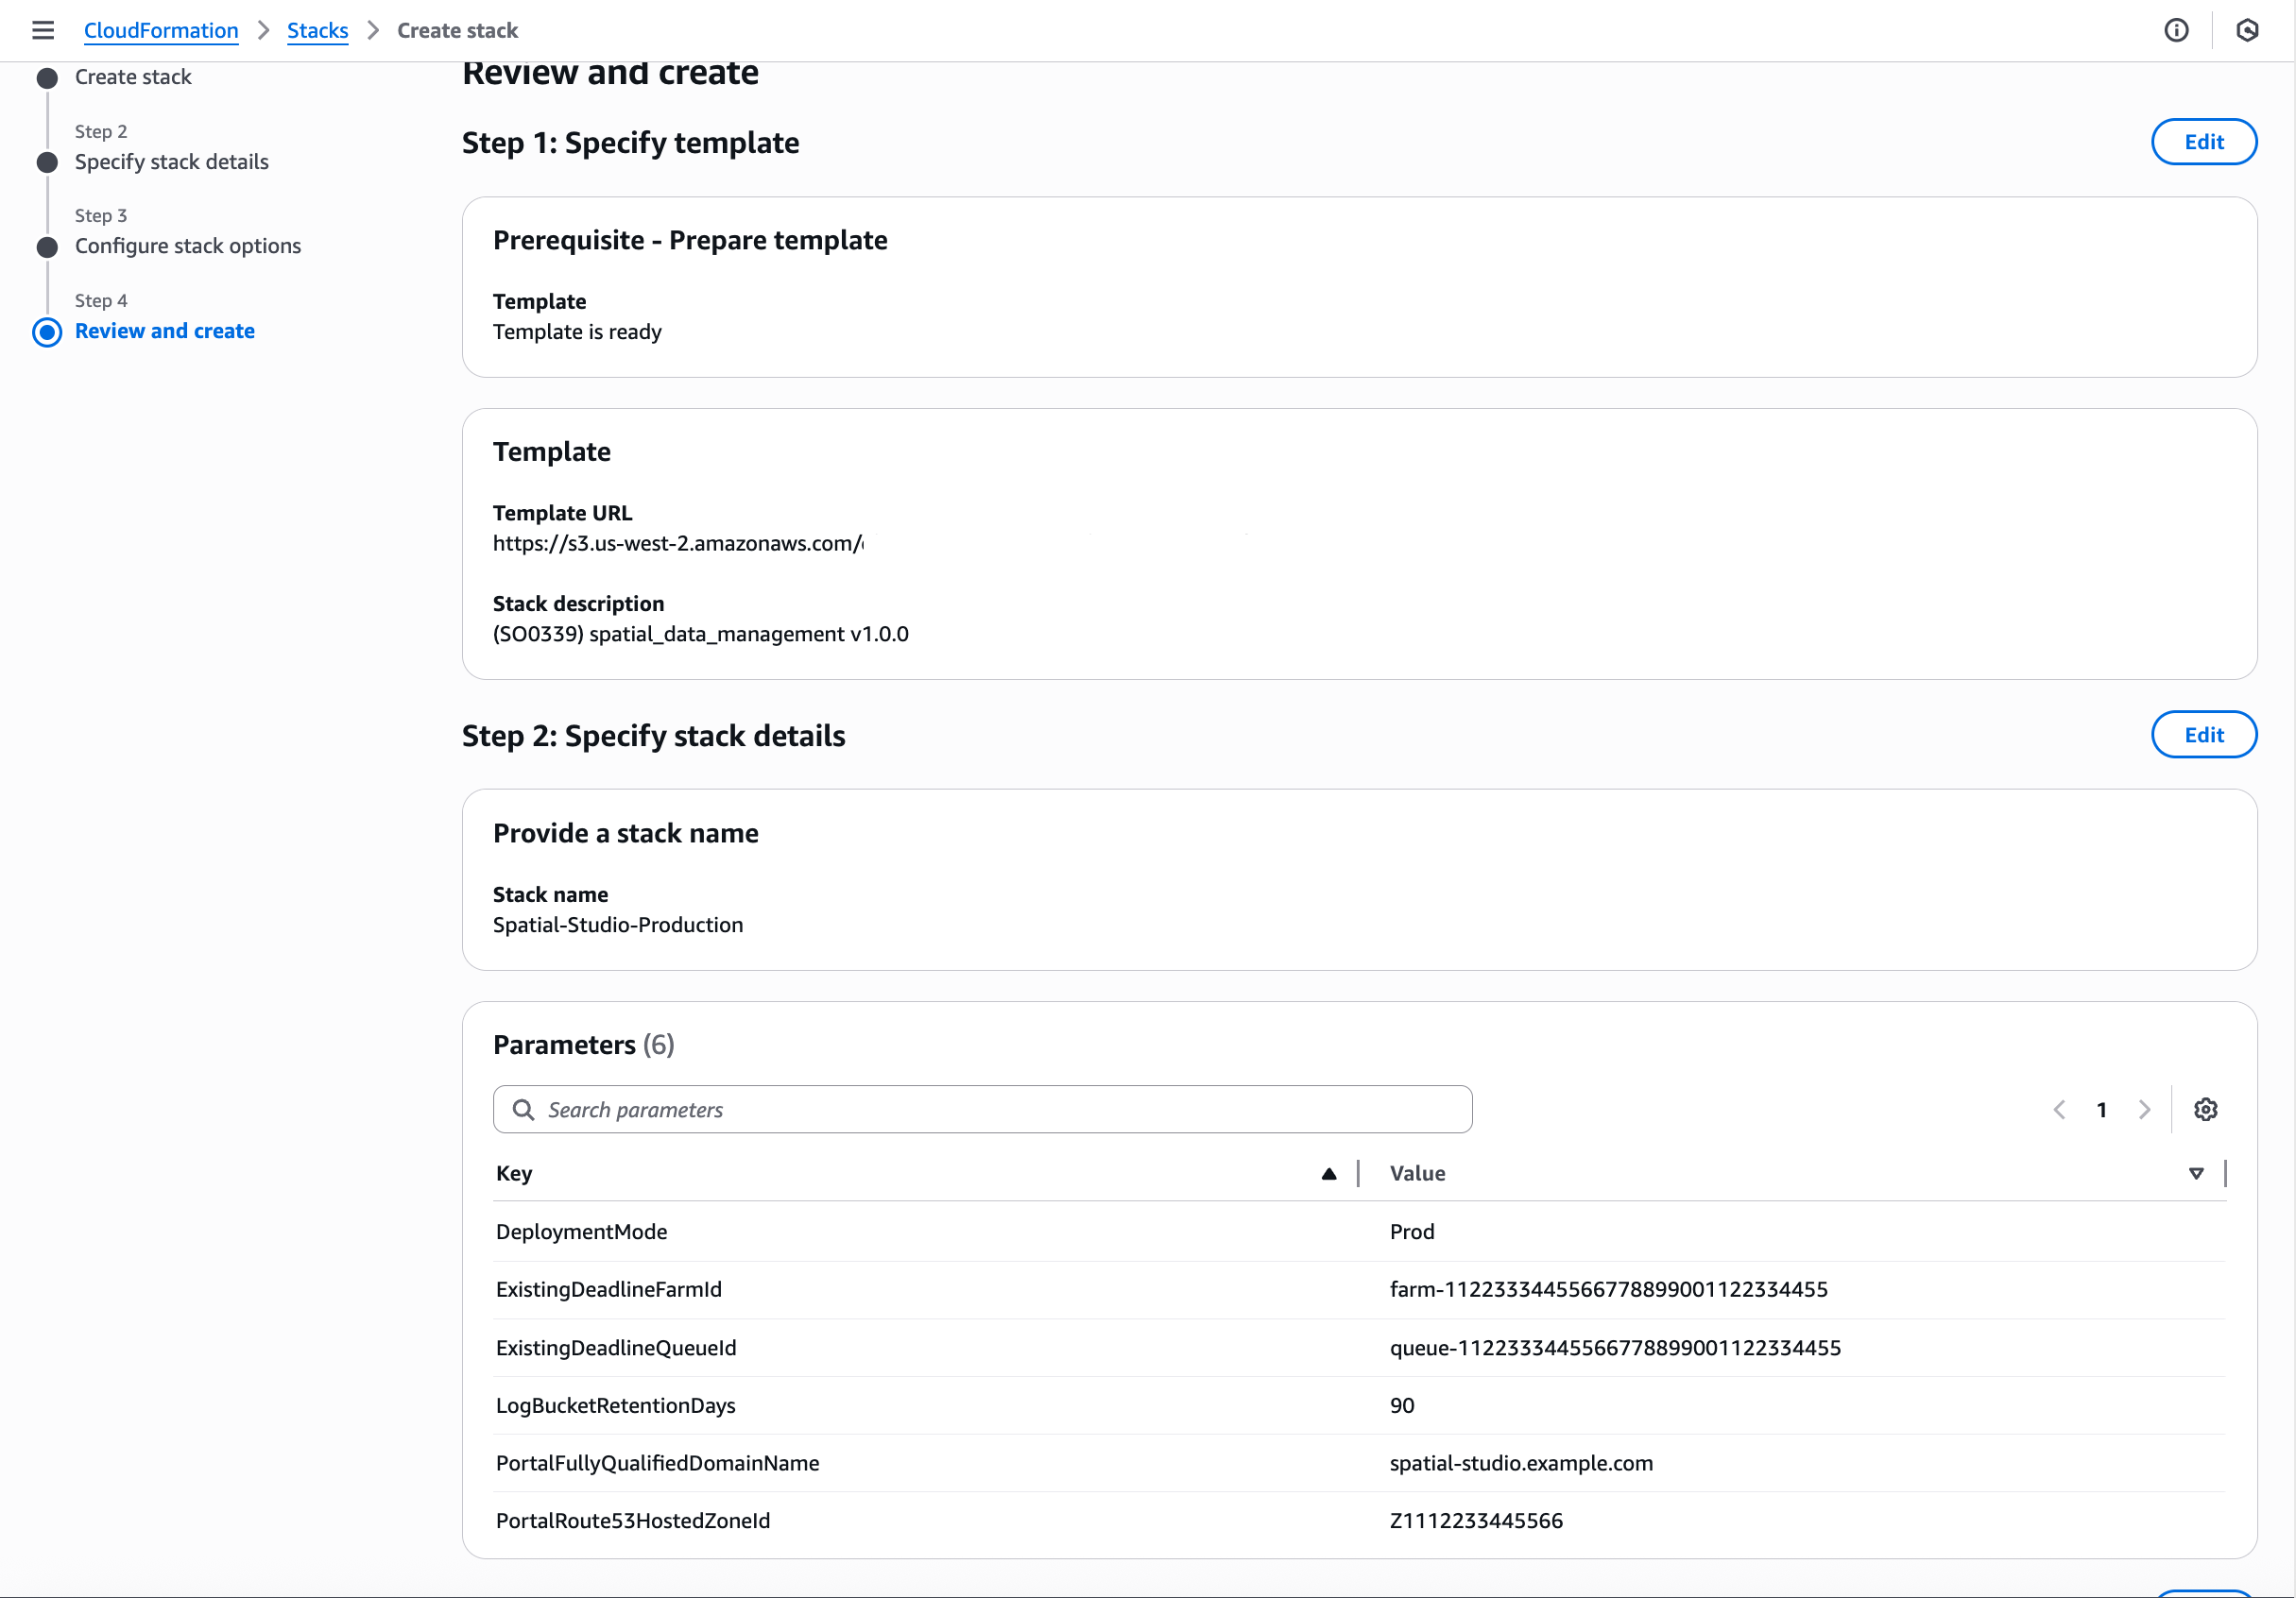Open the navigation hamburger menu

(42, 30)
